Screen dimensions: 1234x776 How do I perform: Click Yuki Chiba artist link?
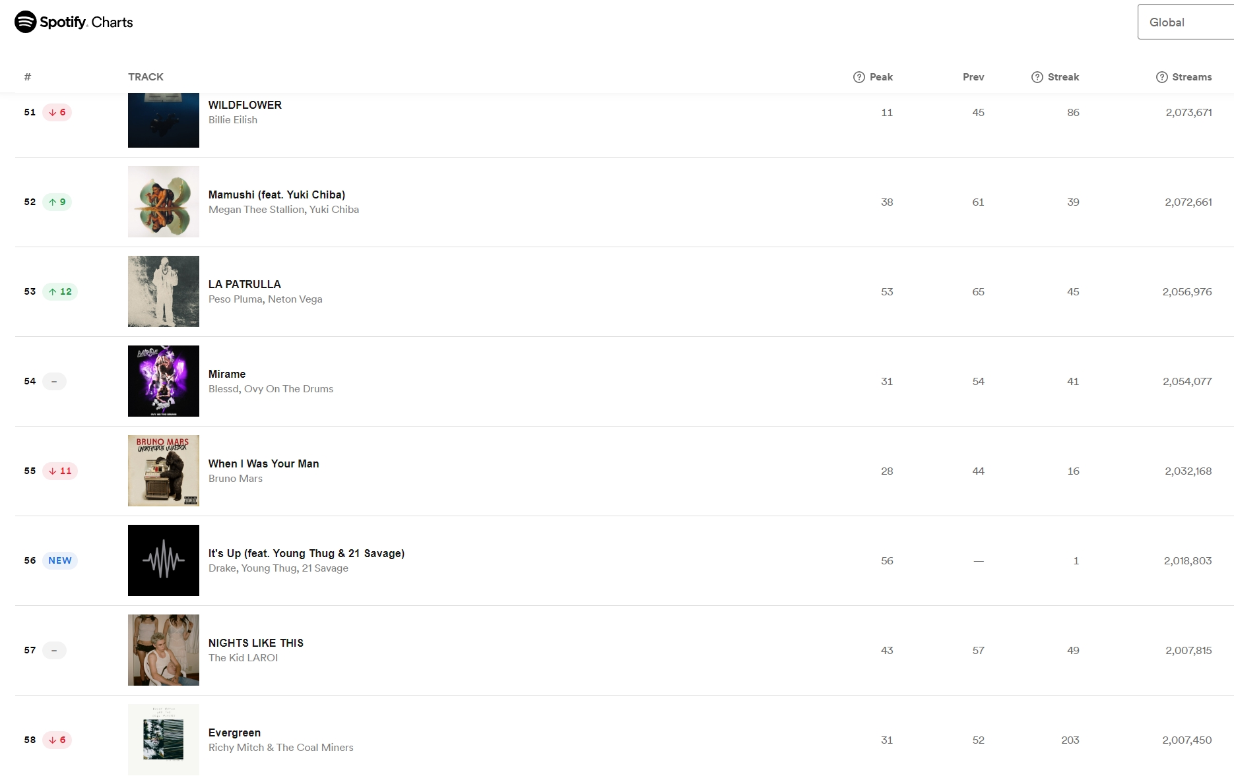[334, 210]
